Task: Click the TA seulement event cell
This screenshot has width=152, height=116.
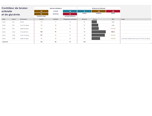Action: tap(24, 32)
